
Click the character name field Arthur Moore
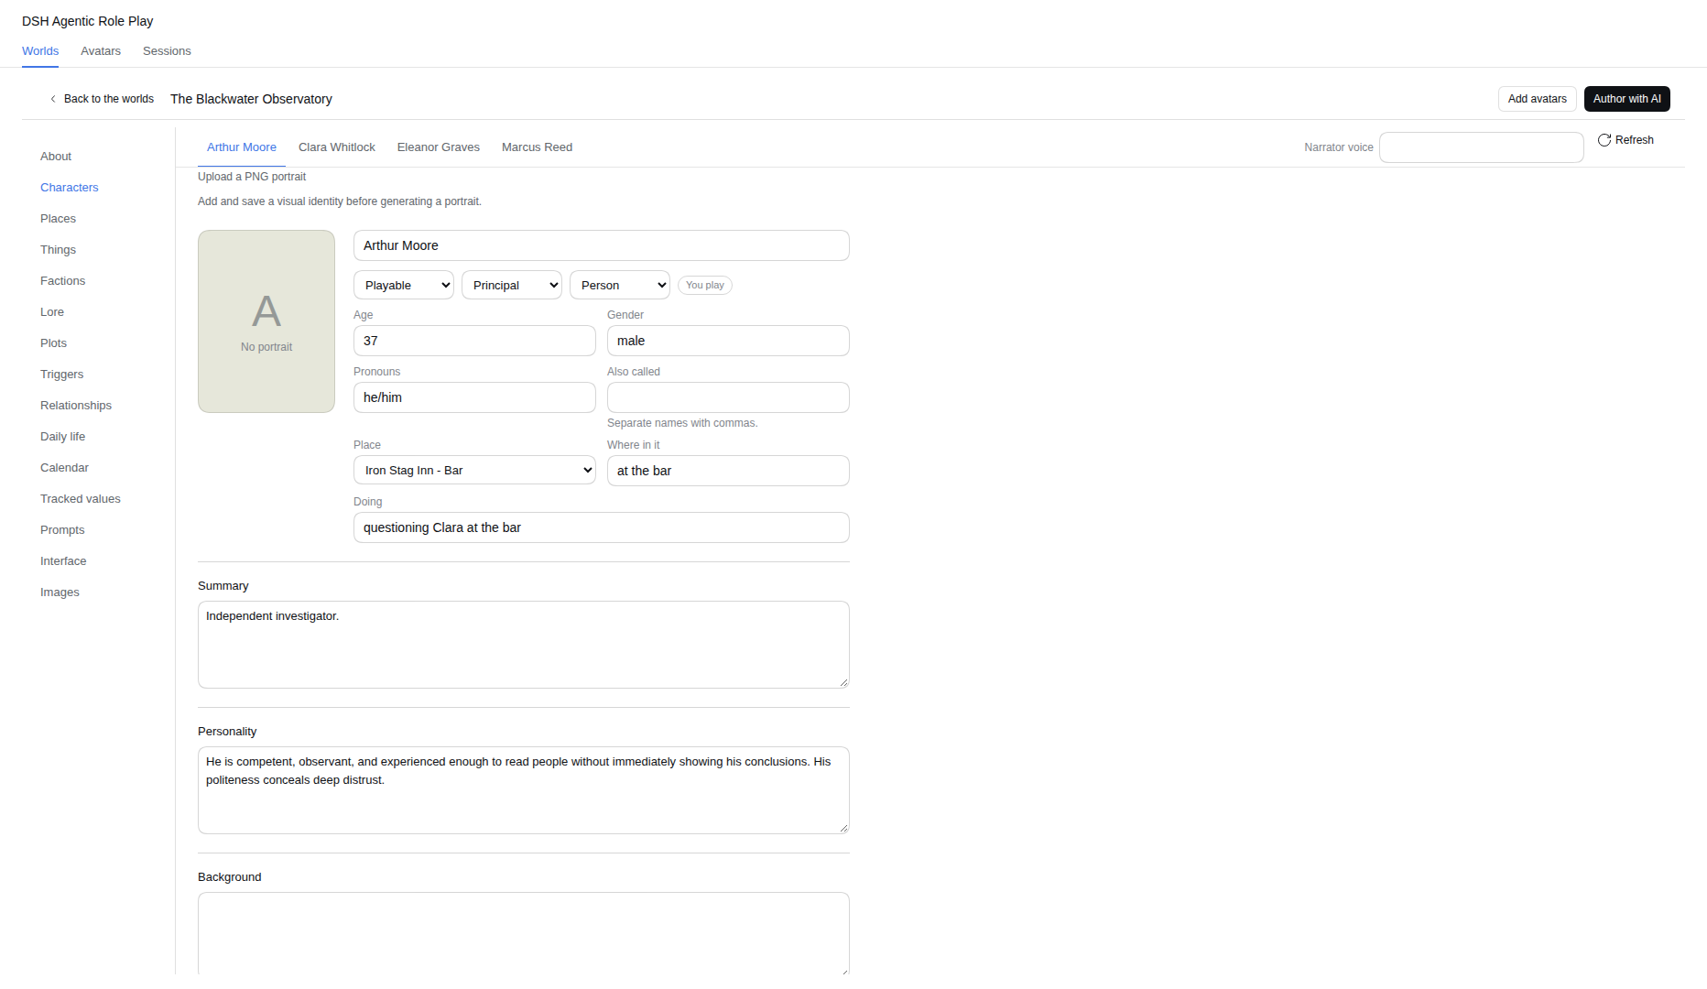coord(601,245)
